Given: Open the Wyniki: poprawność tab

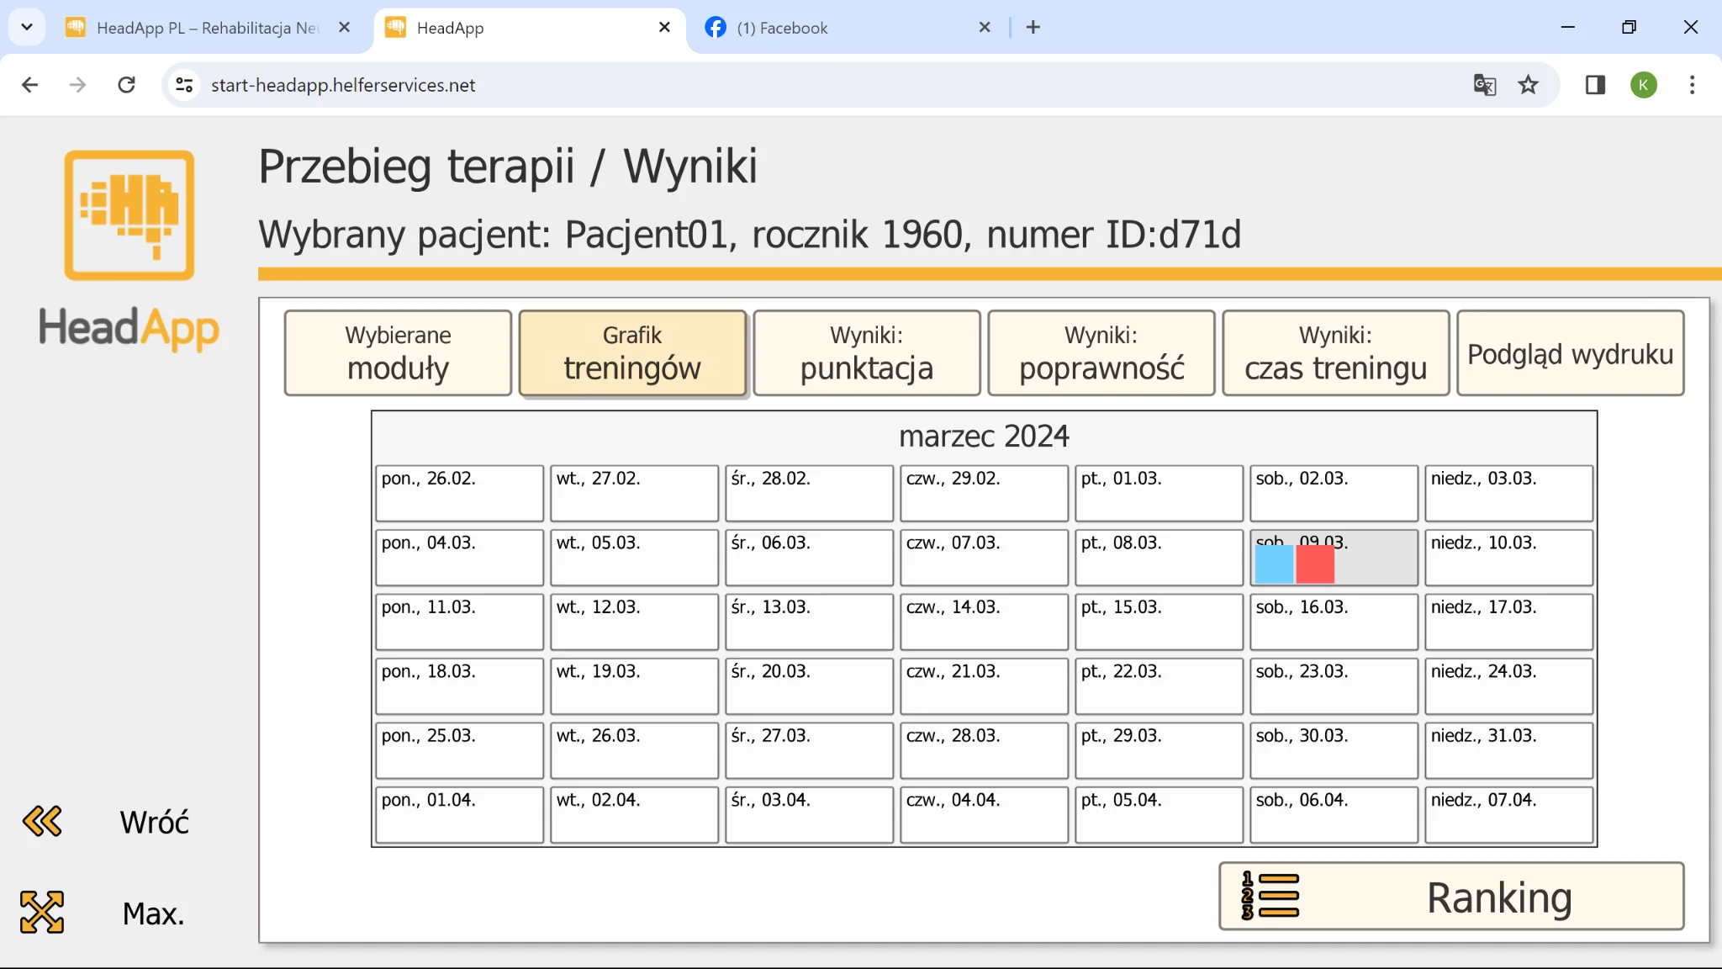Looking at the screenshot, I should tap(1101, 353).
